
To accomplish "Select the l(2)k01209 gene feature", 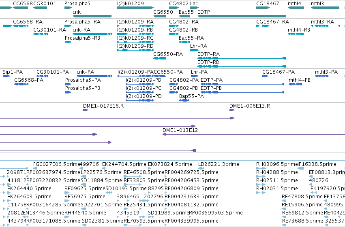I will [x=135, y=8].
